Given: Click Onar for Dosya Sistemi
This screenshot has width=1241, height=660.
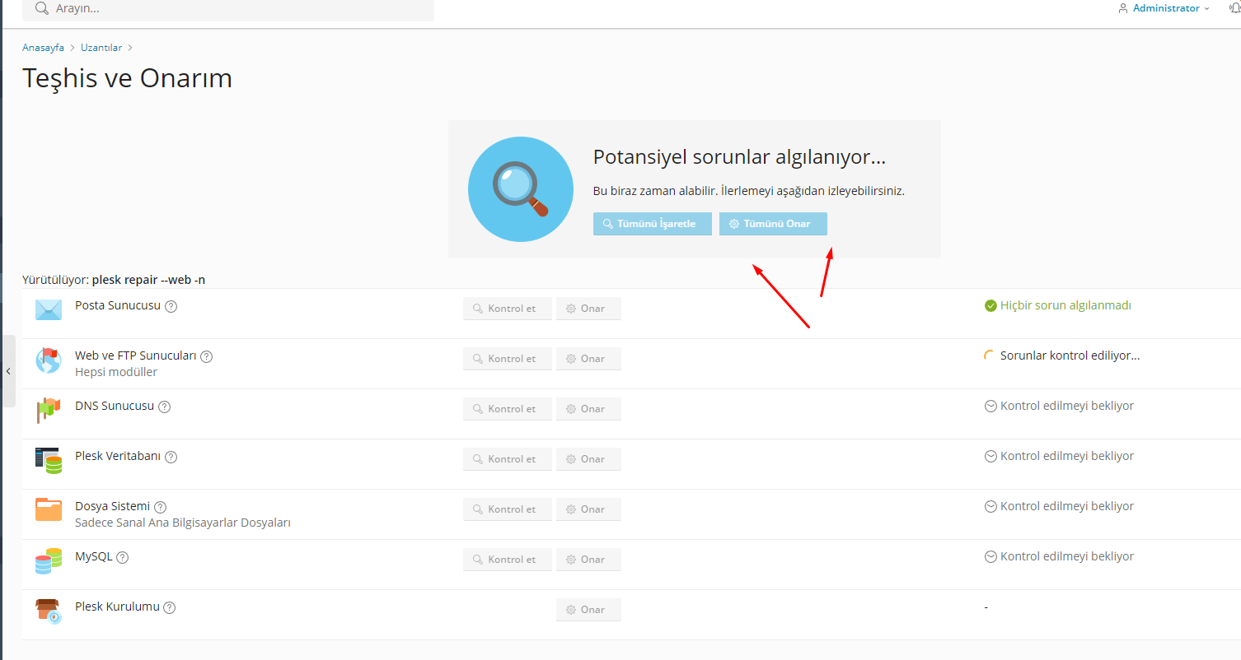Looking at the screenshot, I should tap(588, 509).
